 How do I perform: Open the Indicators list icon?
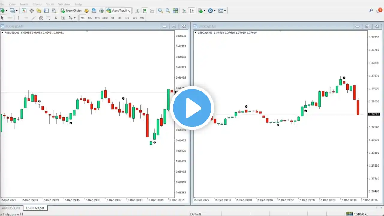200,10
